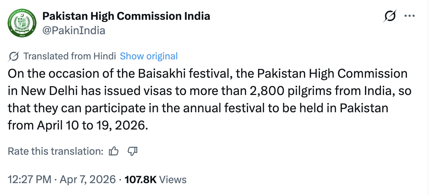Click the @PakinIndia handle
This screenshot has width=431, height=195.
coord(74,30)
